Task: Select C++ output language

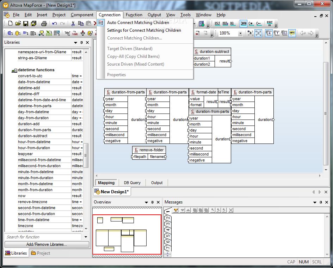Action: click(x=258, y=23)
